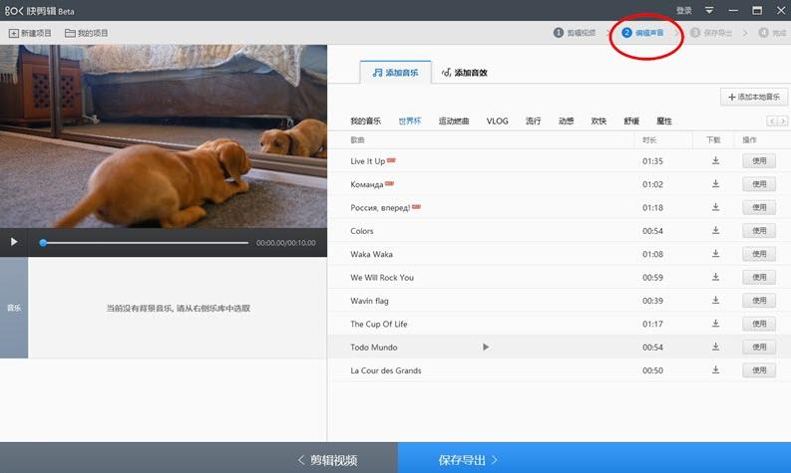Viewport: 791px width, 473px height.
Task: Use the Wavin flag song
Action: pos(759,300)
